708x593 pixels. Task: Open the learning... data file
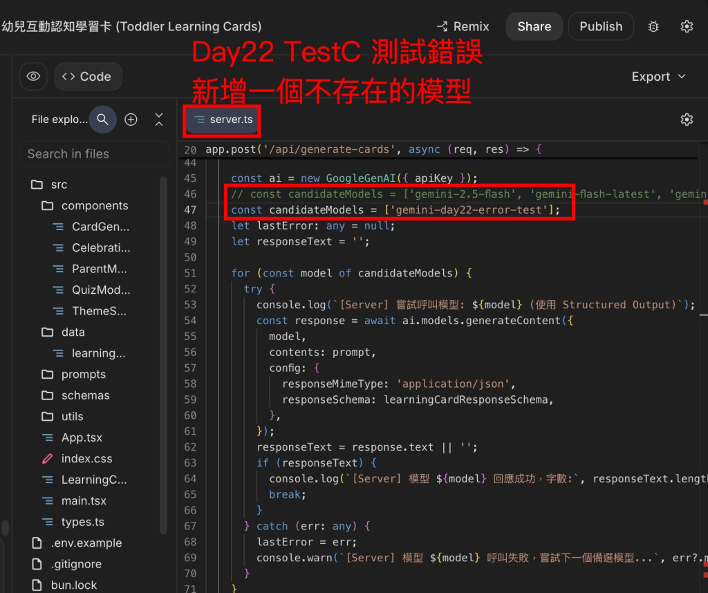pos(89,353)
